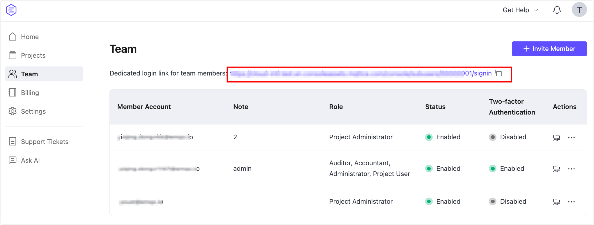The width and height of the screenshot is (594, 225).
Task: Select the Team sidebar item
Action: (29, 74)
